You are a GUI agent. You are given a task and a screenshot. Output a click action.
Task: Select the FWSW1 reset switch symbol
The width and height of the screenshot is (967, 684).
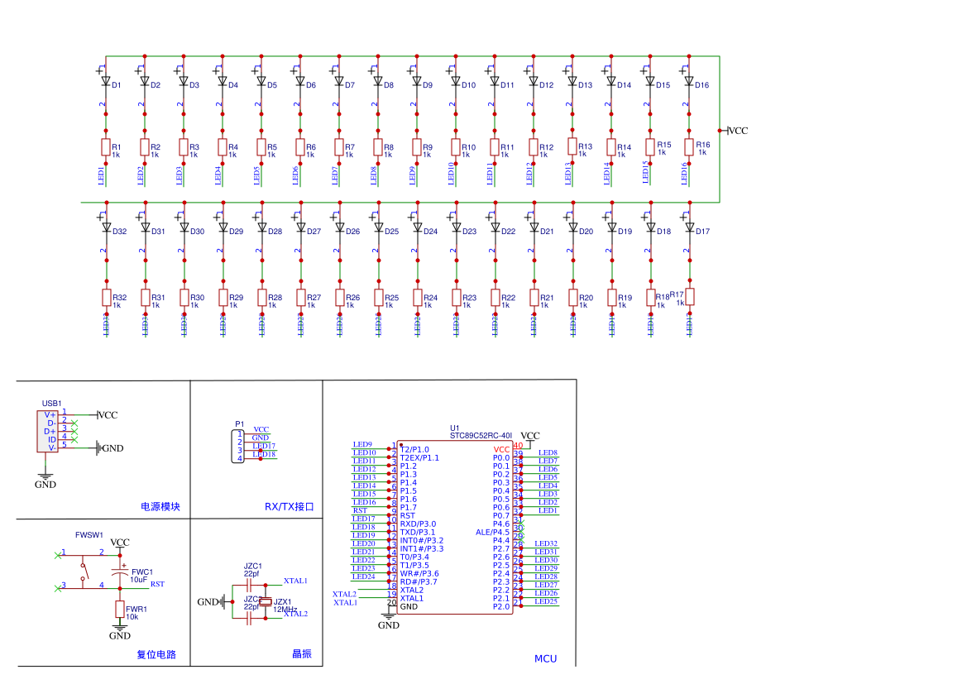[x=83, y=571]
